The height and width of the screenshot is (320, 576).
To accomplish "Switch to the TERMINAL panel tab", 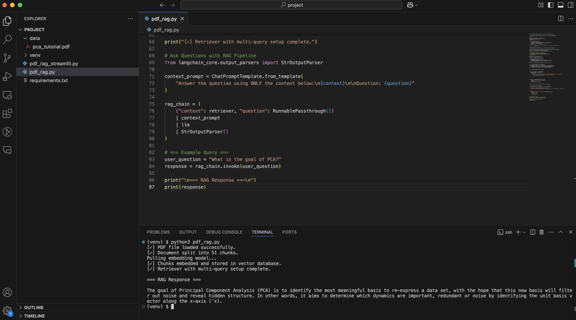I will click(x=262, y=232).
